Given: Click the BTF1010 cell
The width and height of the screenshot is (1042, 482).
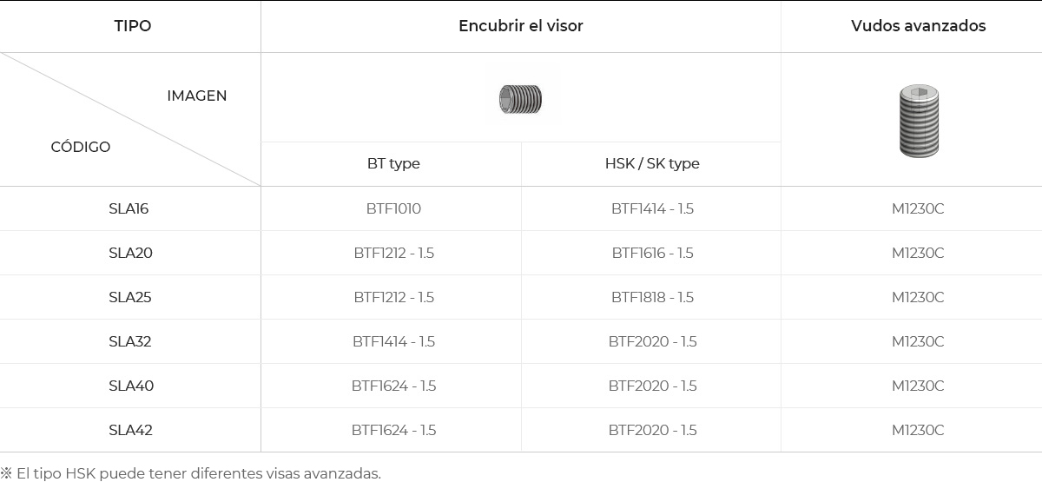Looking at the screenshot, I should 393,208.
